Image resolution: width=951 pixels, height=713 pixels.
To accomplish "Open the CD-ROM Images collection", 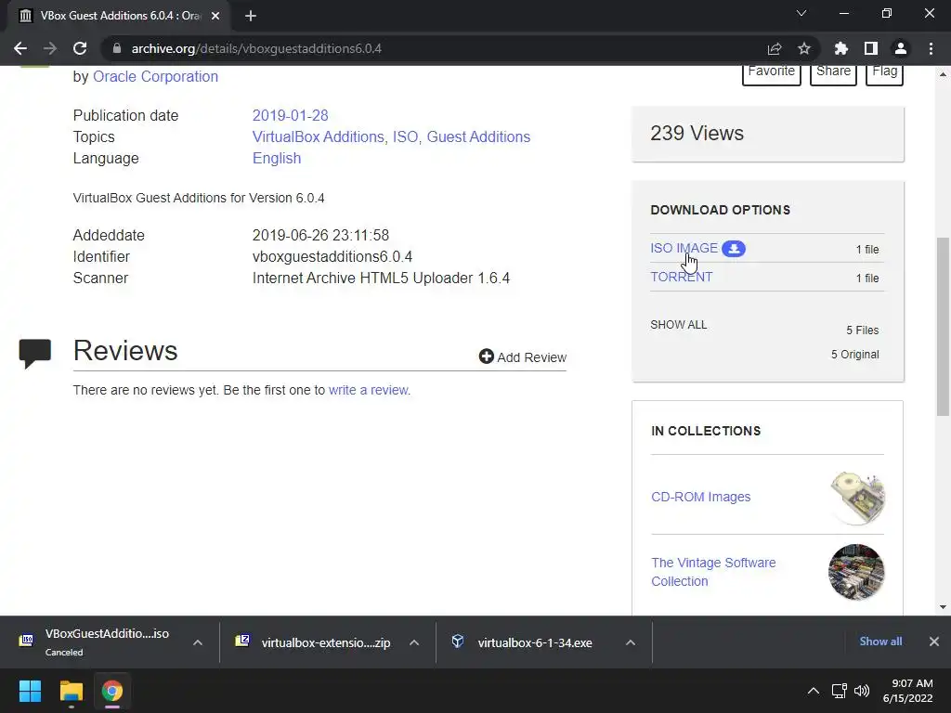I will (x=700, y=498).
